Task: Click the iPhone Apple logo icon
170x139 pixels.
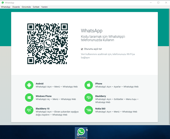Action: point(89,85)
